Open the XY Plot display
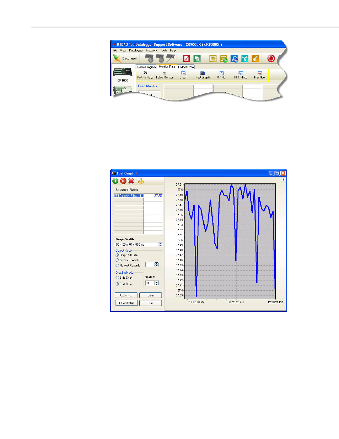This screenshot has height=439, width=339. tap(221, 75)
